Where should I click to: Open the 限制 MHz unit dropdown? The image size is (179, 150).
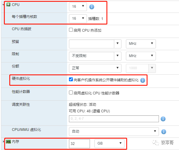click(141, 56)
